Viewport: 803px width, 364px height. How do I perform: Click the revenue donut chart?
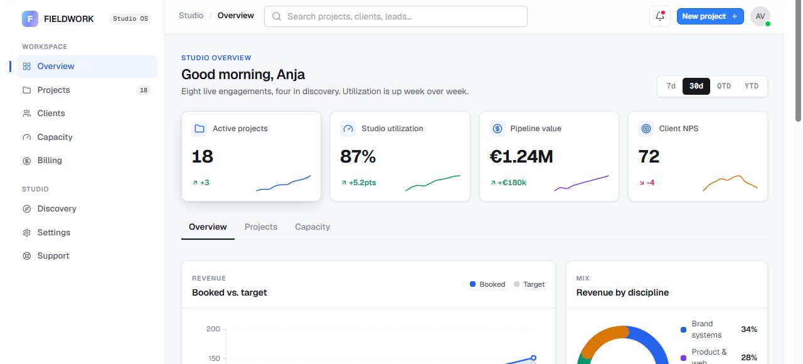point(622,345)
